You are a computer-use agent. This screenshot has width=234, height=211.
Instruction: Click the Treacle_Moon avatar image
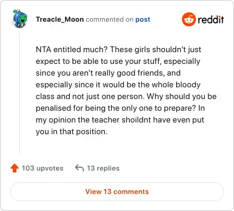point(20,19)
